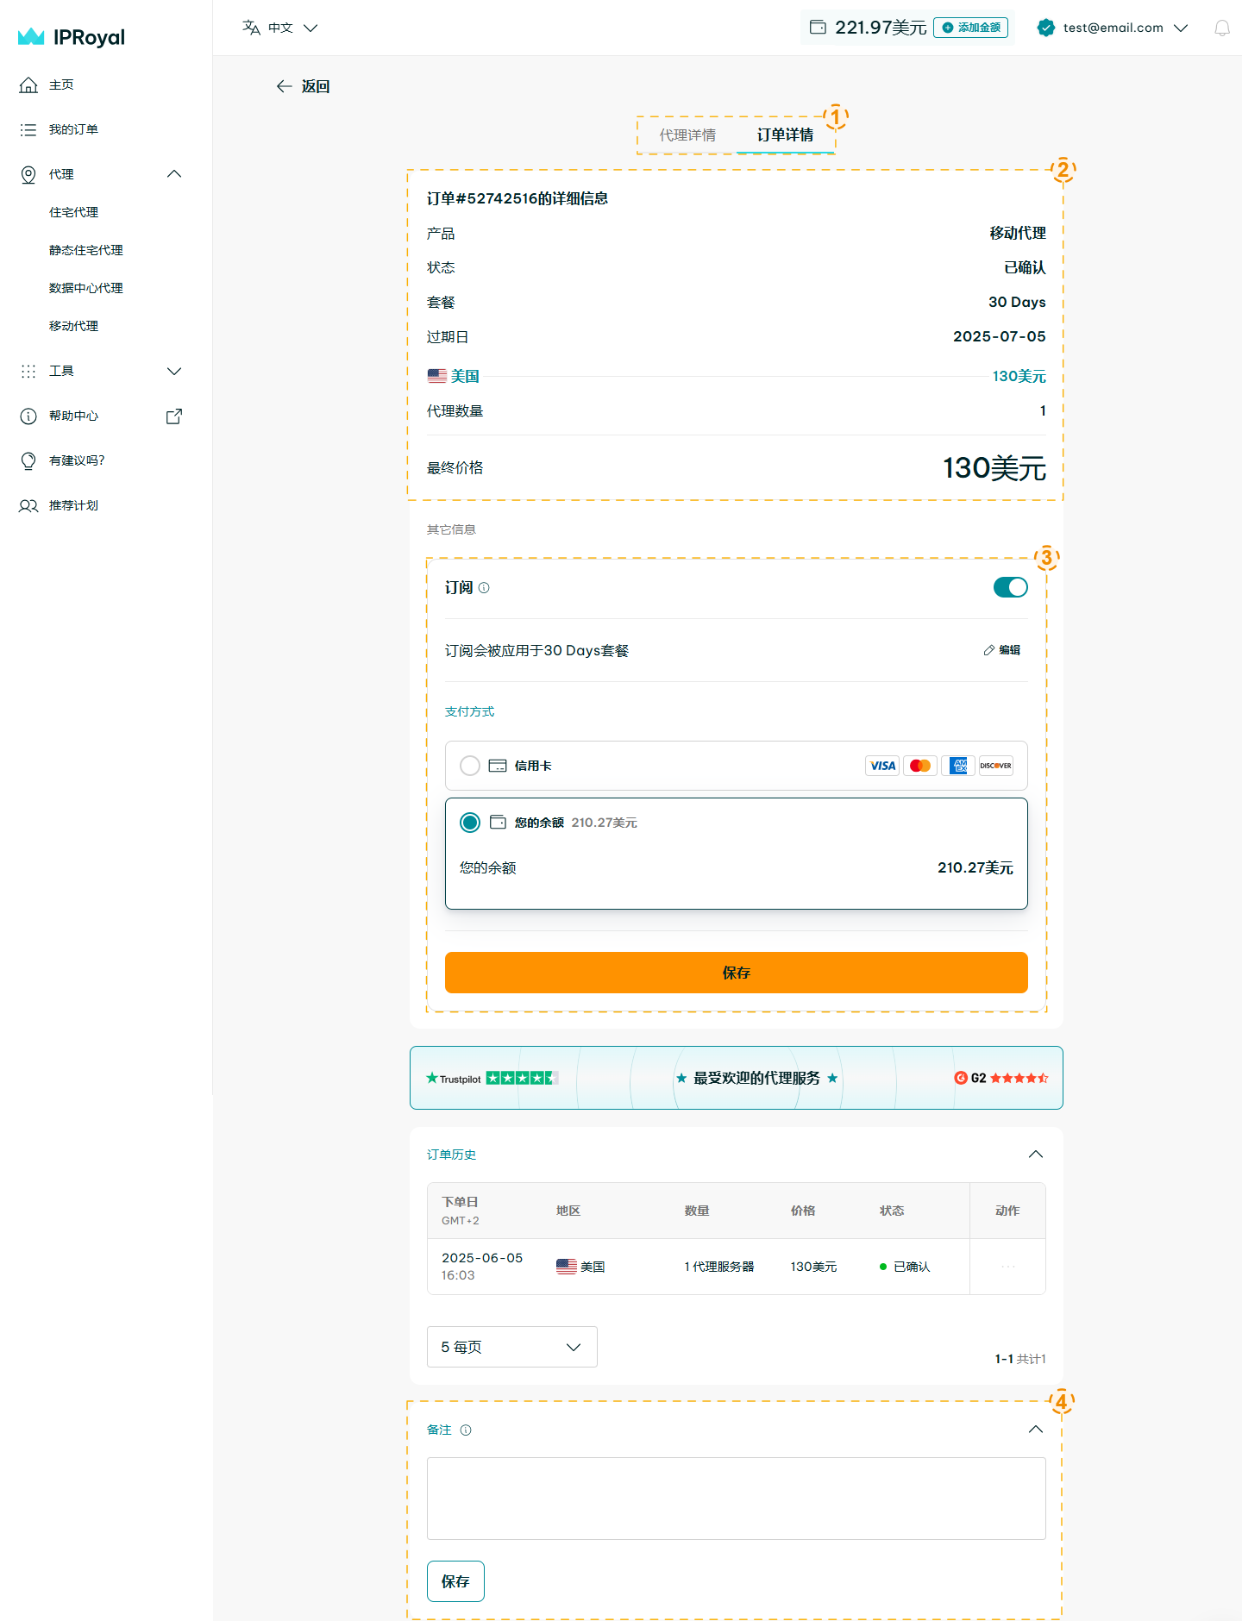The width and height of the screenshot is (1242, 1621).
Task: Click the back arrow icon
Action: click(284, 86)
